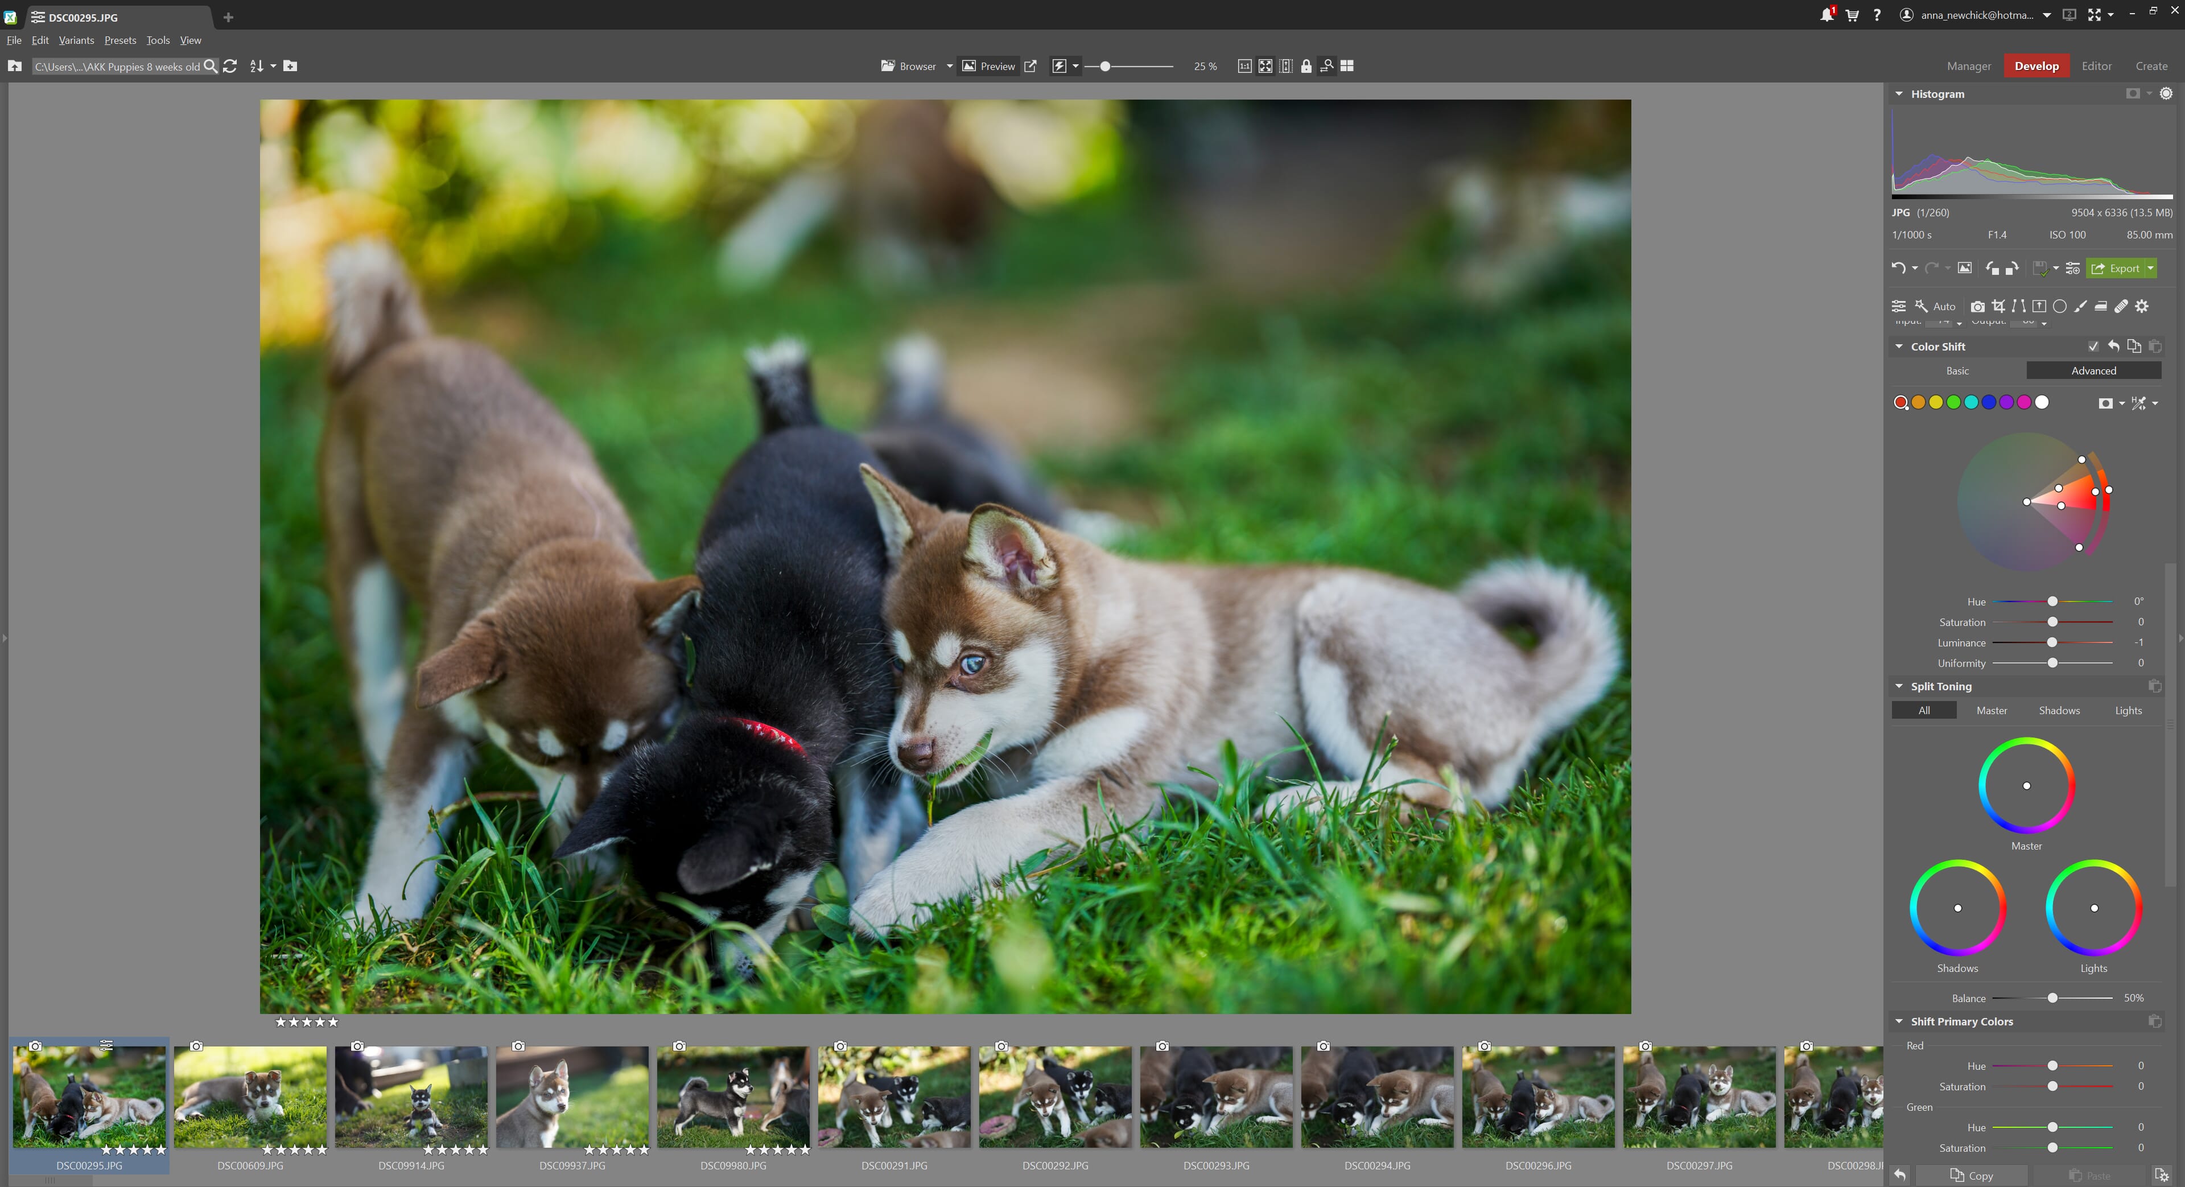The image size is (2185, 1187).
Task: Open the Develop settings gear icon
Action: pyautogui.click(x=2142, y=306)
